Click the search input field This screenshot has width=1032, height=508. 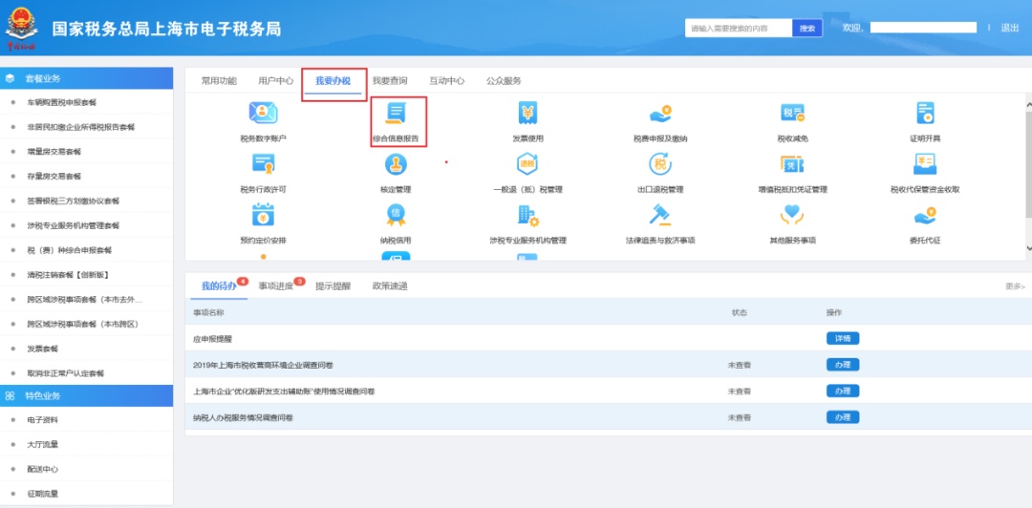[738, 29]
